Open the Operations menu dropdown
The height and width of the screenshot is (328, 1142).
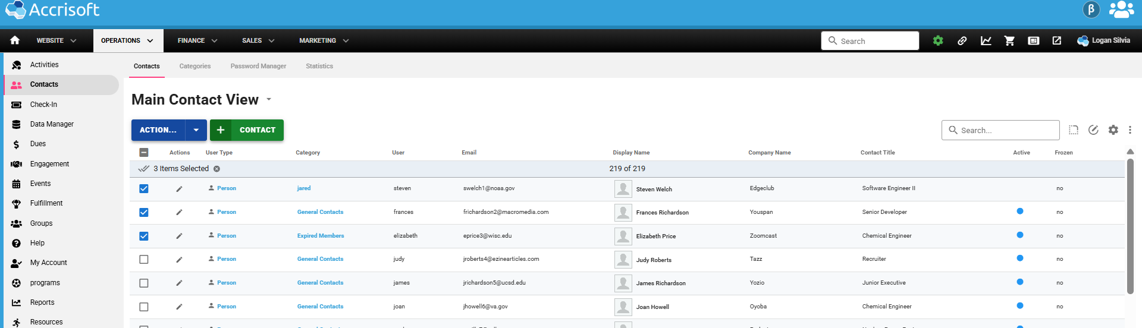point(127,40)
